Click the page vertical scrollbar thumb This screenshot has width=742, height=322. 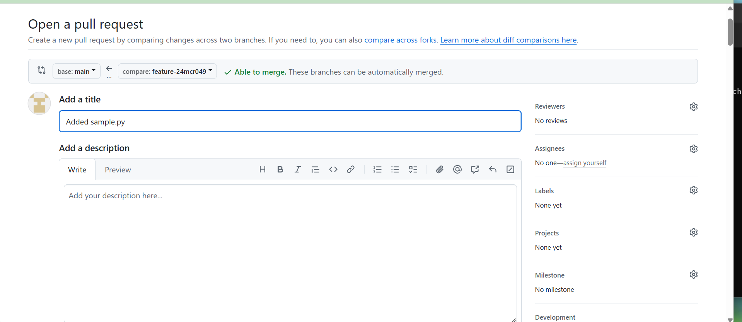coord(730,32)
